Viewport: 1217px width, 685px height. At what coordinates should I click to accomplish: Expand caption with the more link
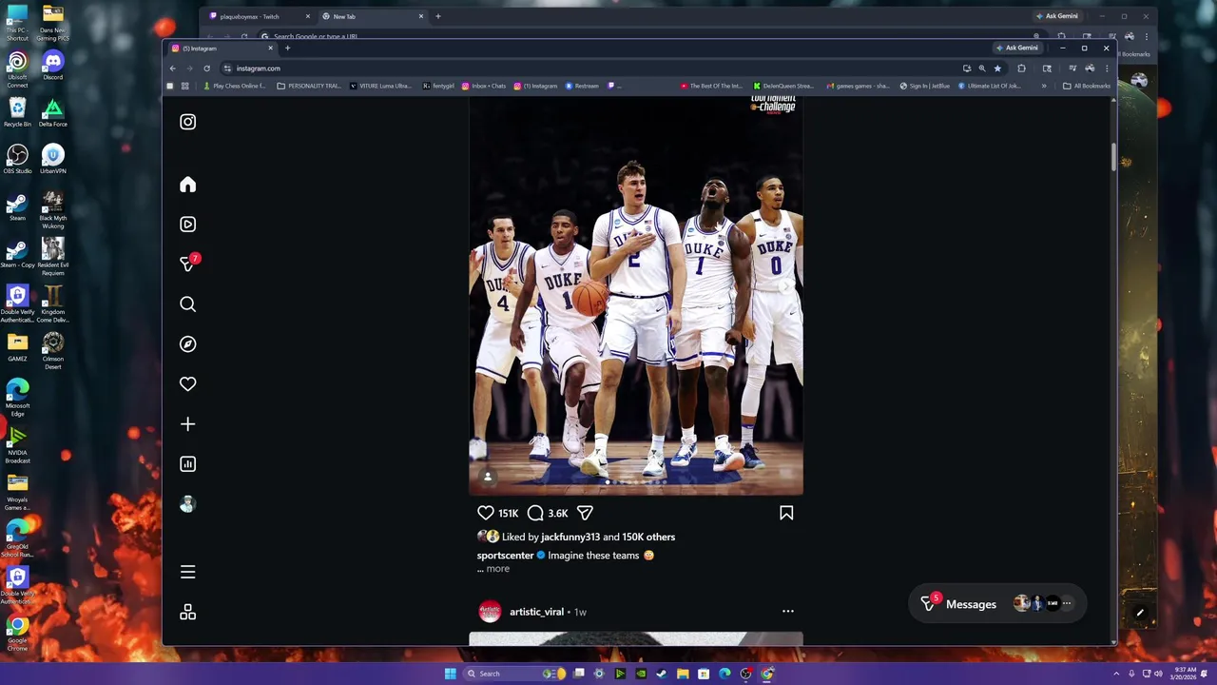coord(498,569)
